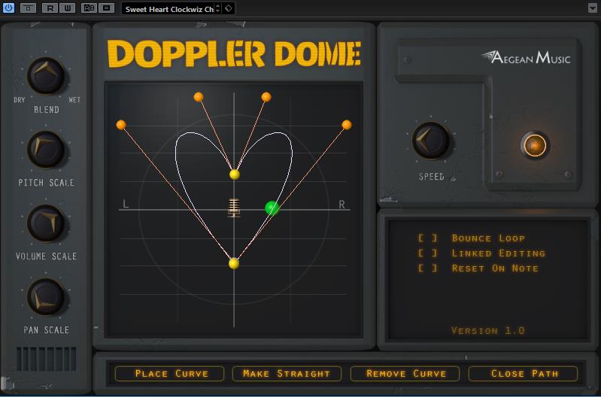Click the PITCH SCALE label
601x397 pixels.
[x=47, y=183]
